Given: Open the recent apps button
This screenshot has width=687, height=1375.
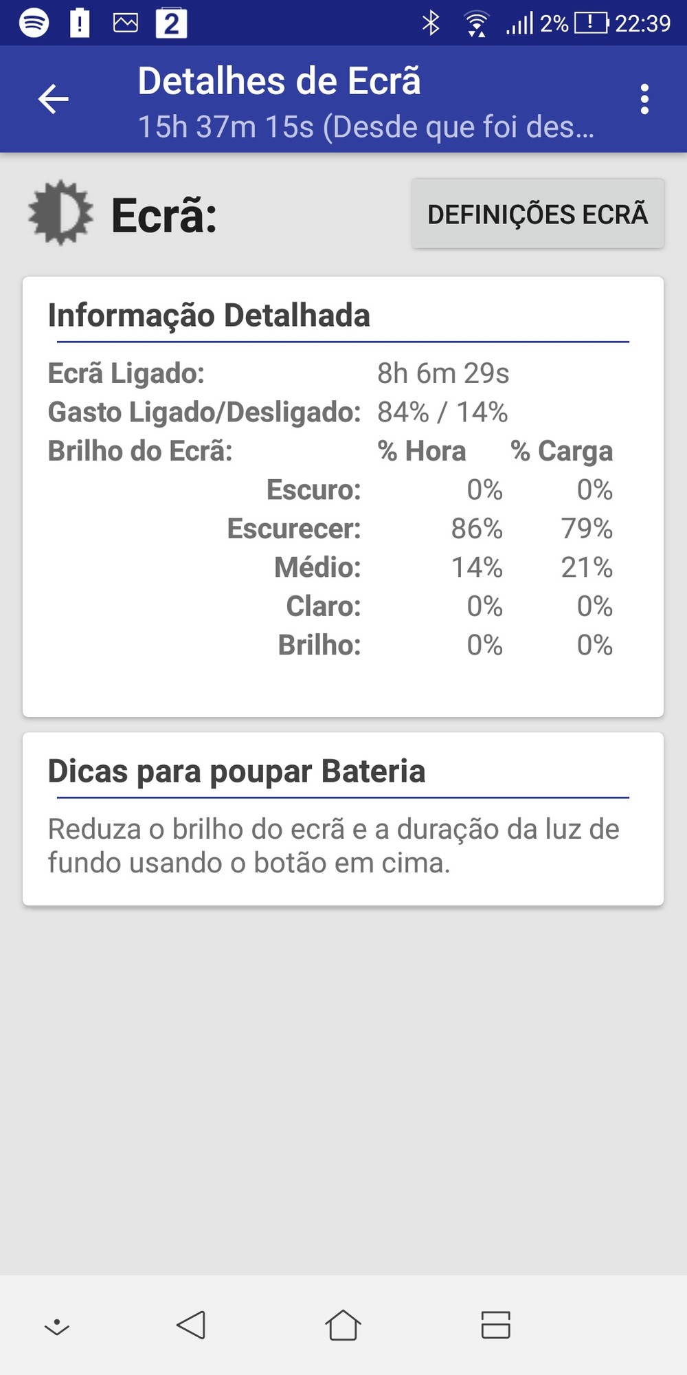Looking at the screenshot, I should pos(495,1325).
